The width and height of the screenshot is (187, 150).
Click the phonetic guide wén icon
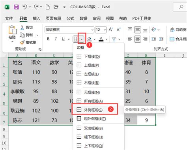pos(114,39)
